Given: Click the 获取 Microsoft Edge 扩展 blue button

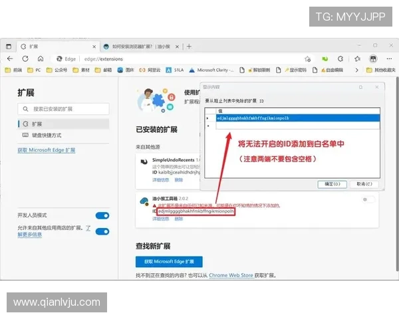Looking at the screenshot, I should [x=169, y=262].
